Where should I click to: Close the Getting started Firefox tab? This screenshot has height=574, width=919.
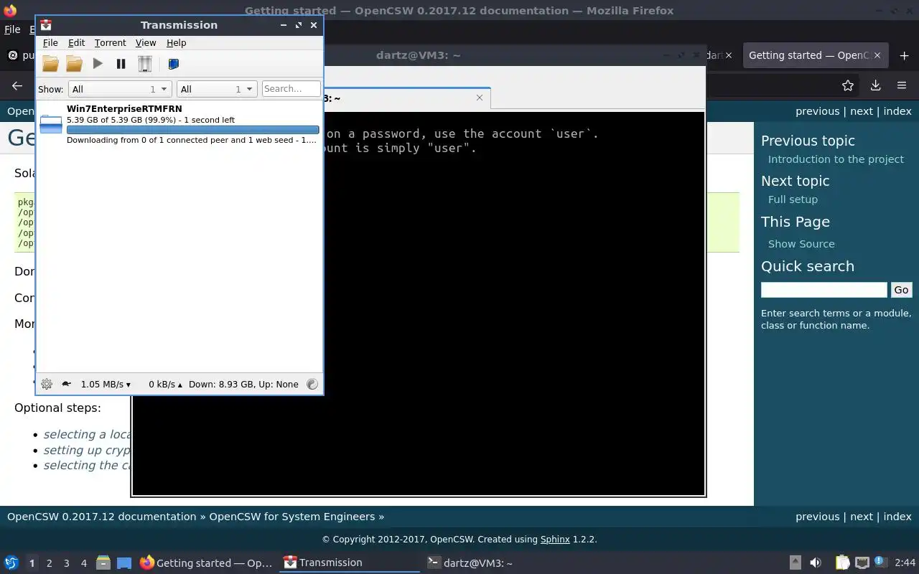[x=879, y=55]
